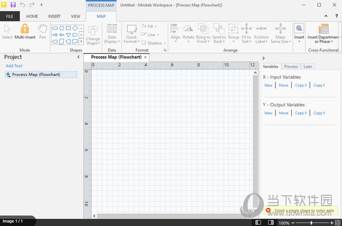
Task: Select the Variables tab in task pane
Action: pos(270,67)
